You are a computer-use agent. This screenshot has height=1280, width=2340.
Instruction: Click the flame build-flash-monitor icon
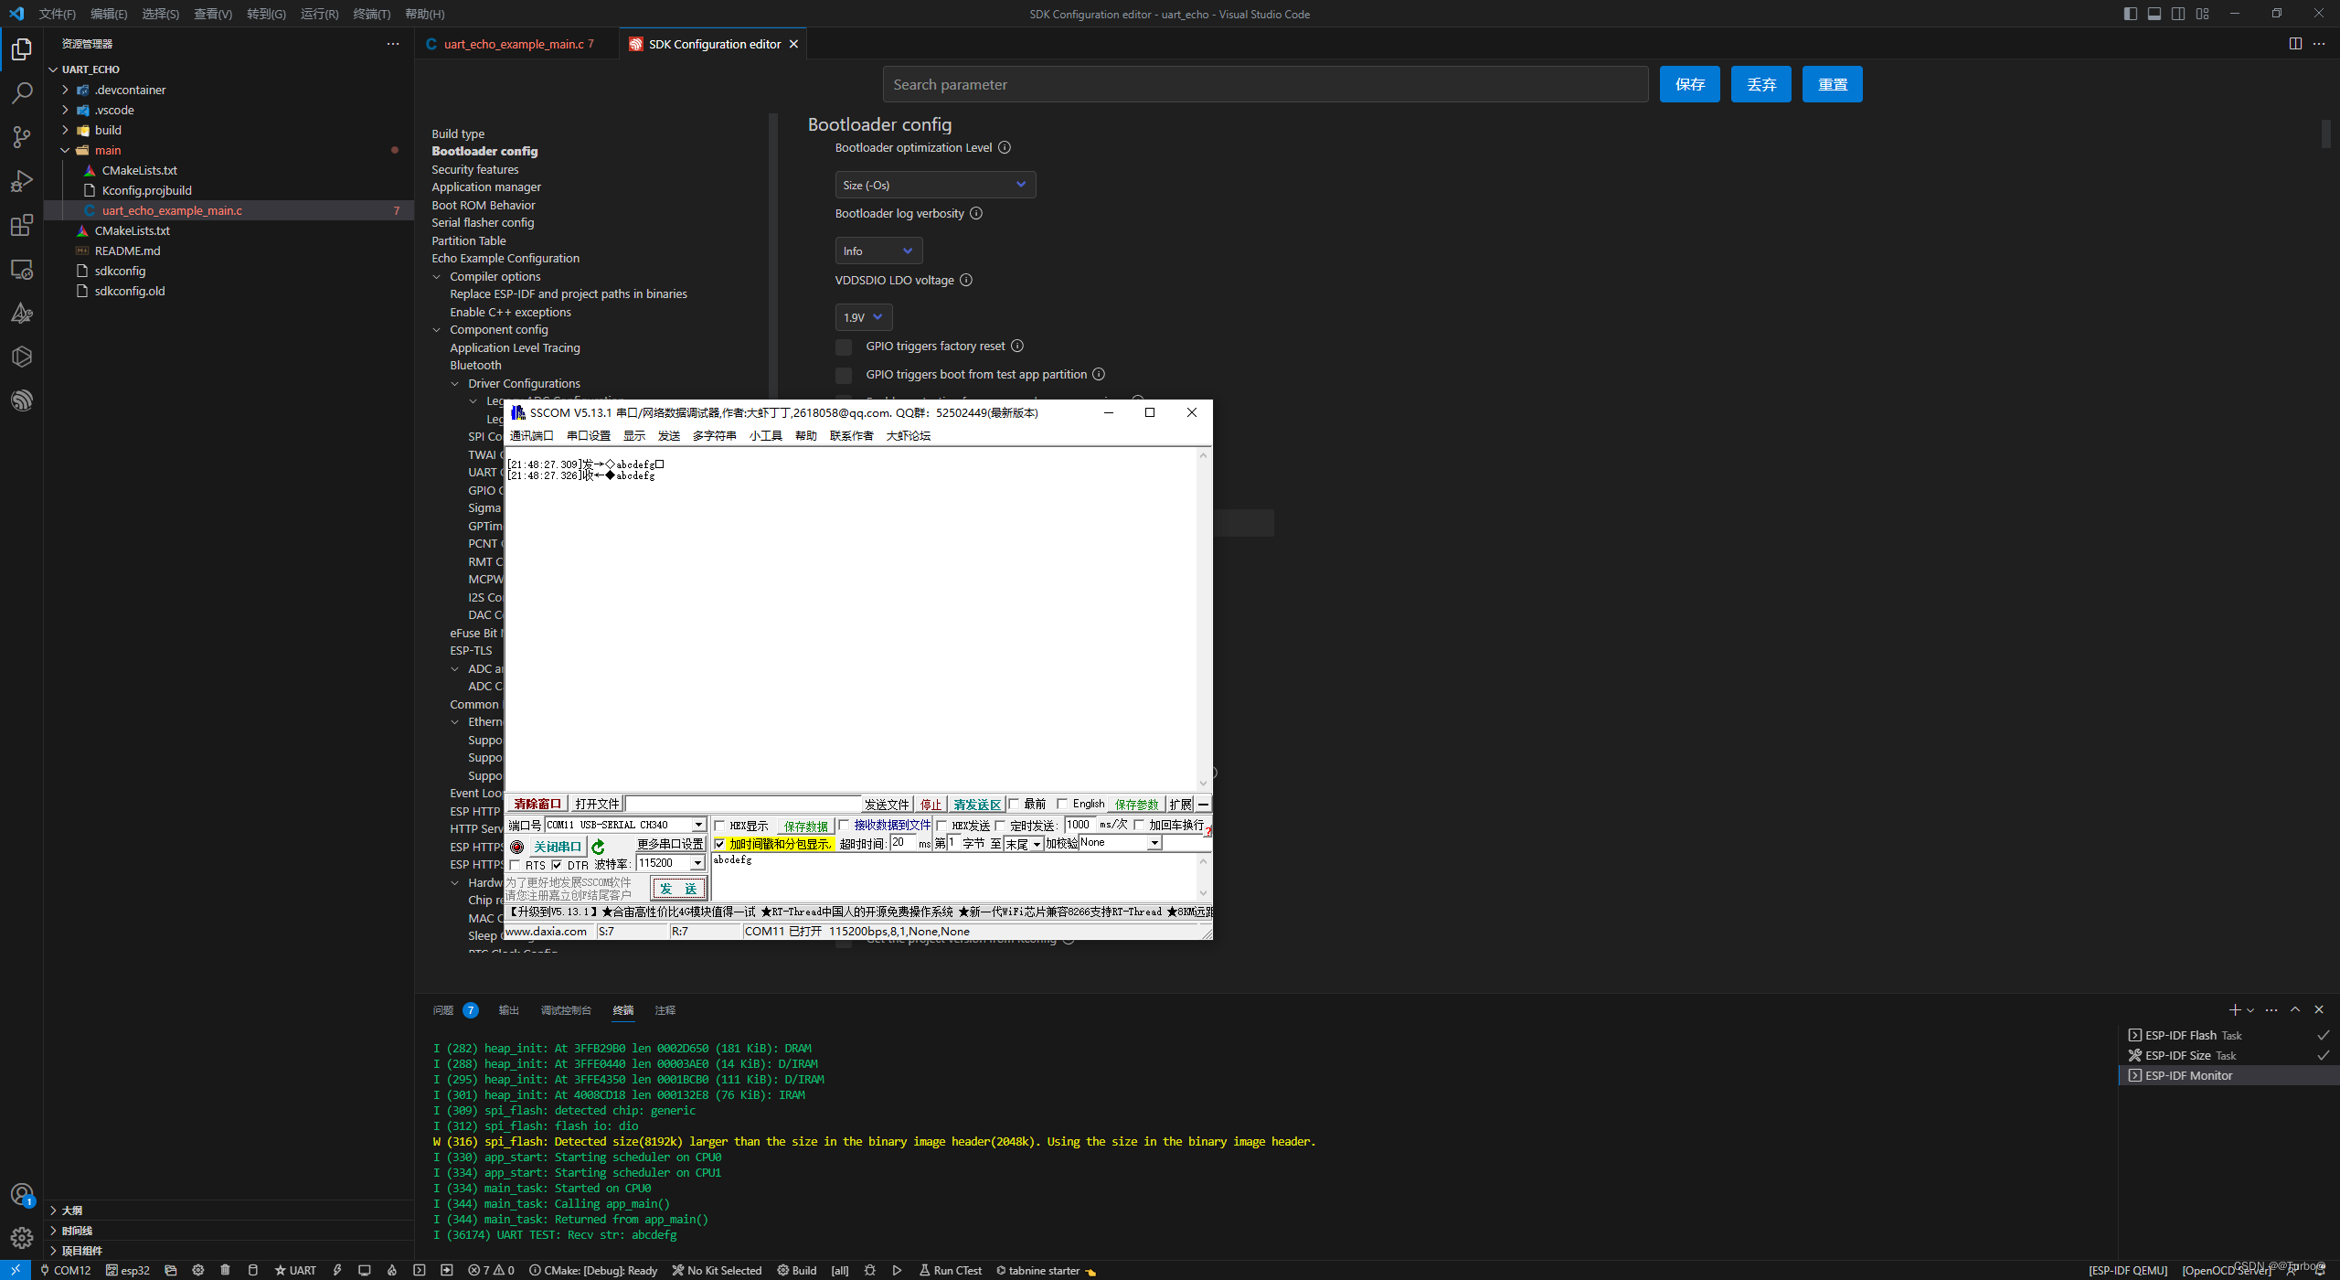click(x=391, y=1270)
